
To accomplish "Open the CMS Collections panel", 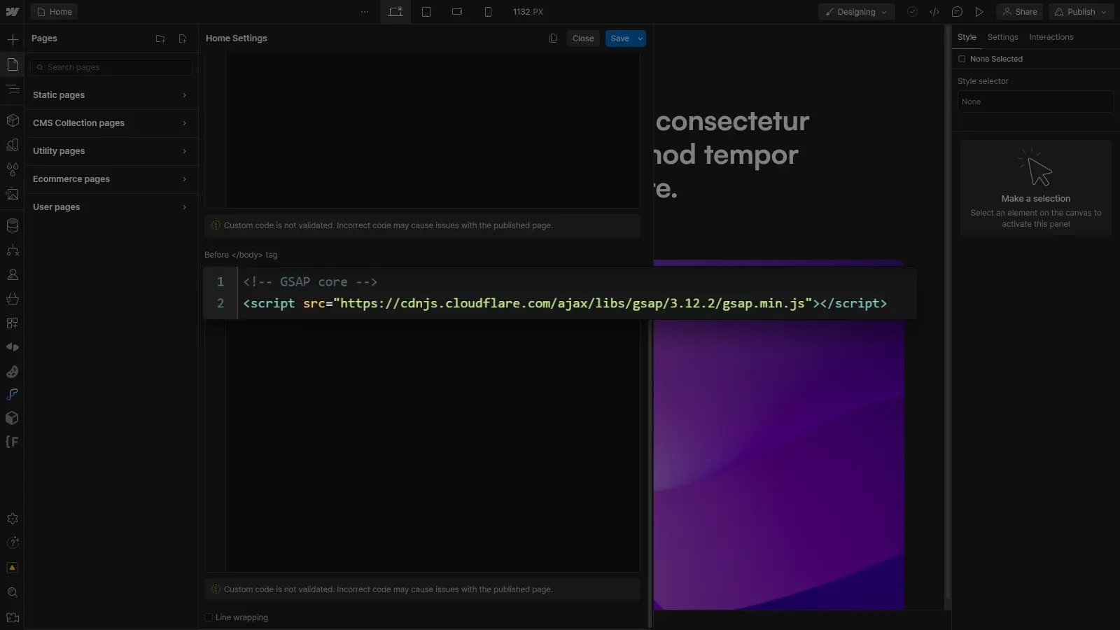I will [x=13, y=225].
